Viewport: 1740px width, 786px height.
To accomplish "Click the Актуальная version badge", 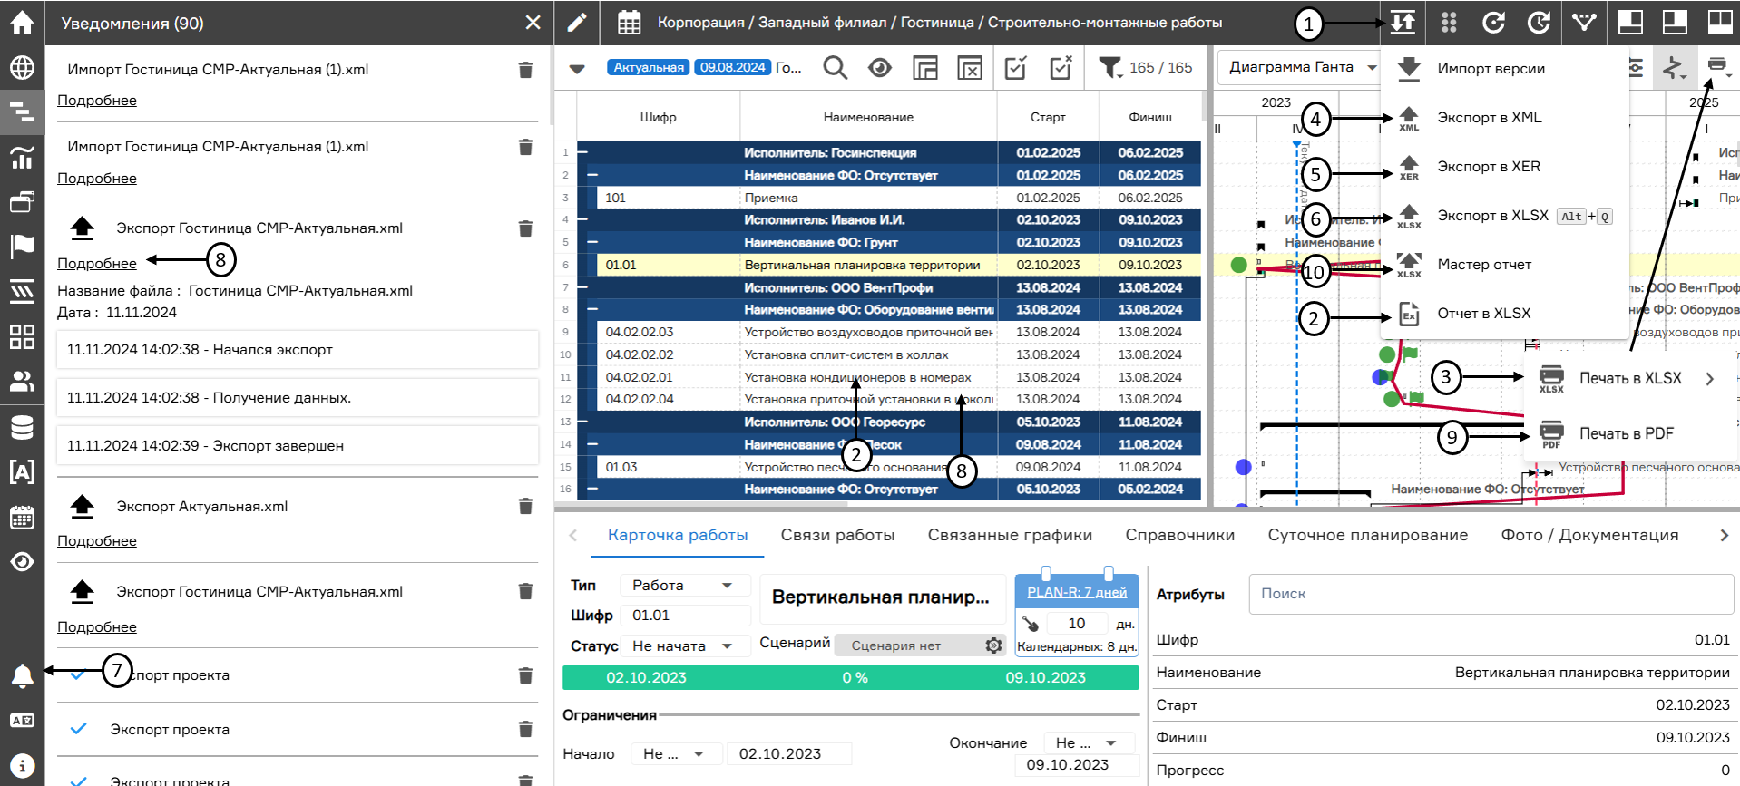I will click(649, 67).
